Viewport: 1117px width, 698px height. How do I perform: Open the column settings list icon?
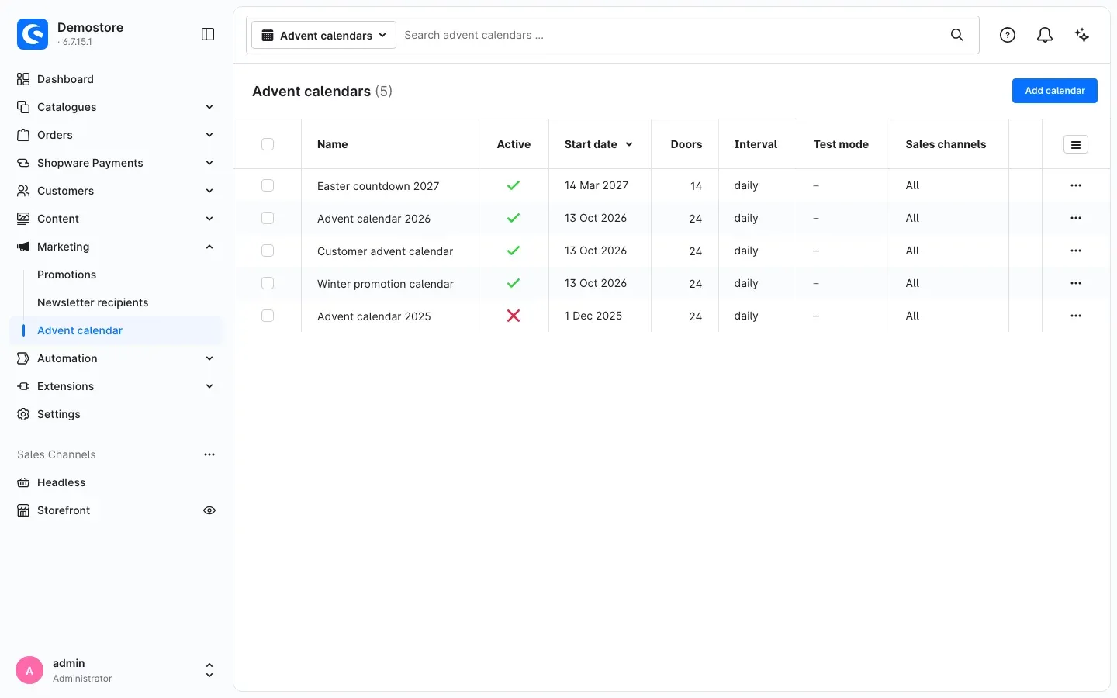pos(1076,144)
